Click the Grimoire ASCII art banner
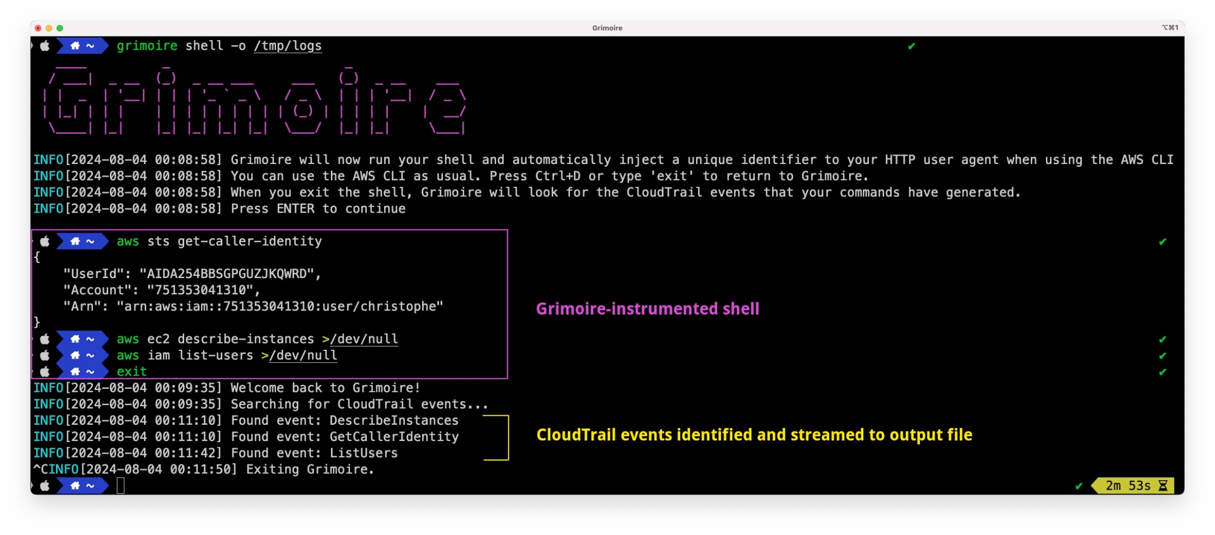Screen dimensions: 1215x535 pyautogui.click(x=255, y=101)
